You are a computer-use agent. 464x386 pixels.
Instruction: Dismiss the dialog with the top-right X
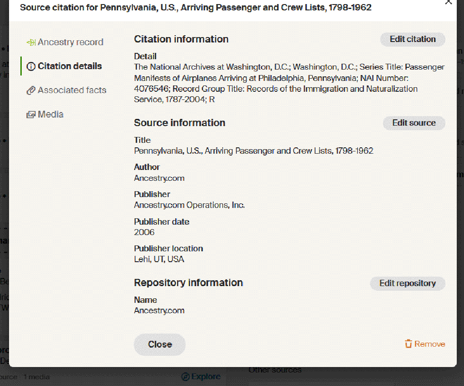pos(448,2)
